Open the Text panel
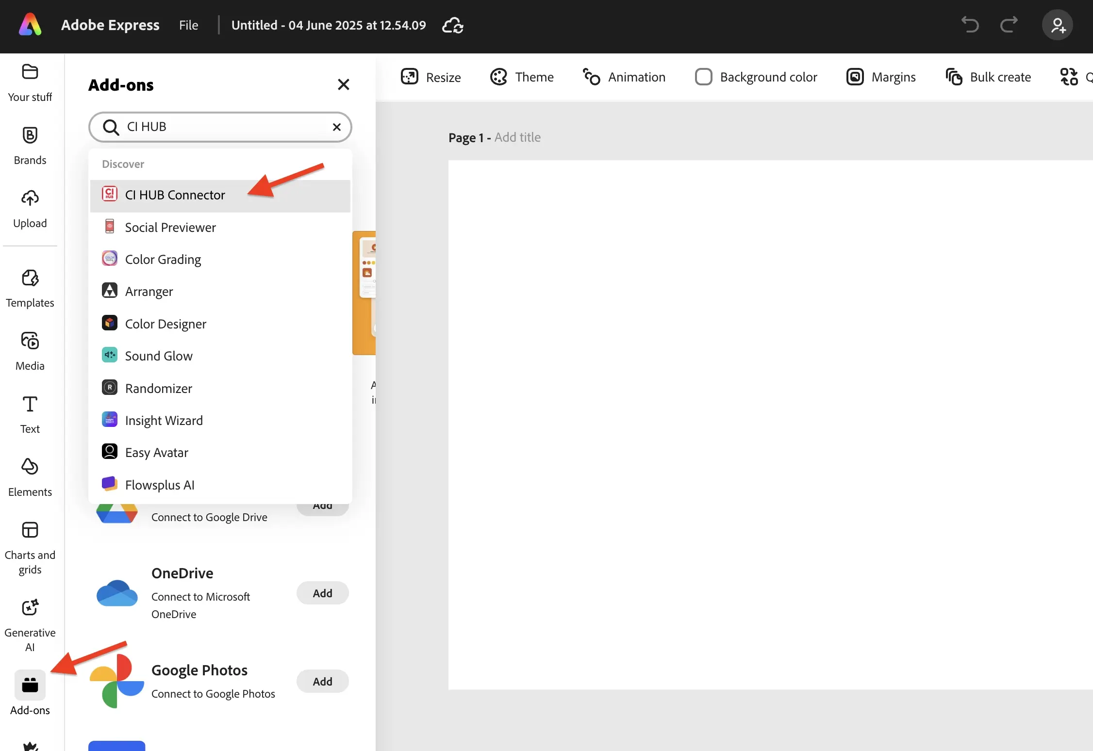Screen dimensions: 1093x751 pos(30,415)
